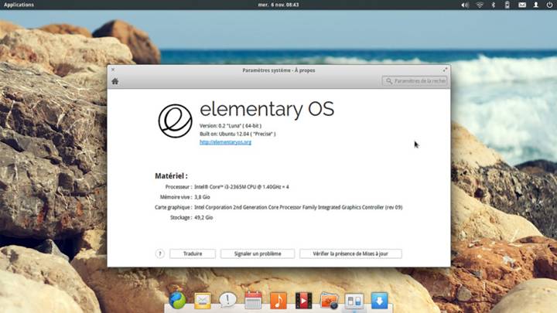Open the elementaryos.org link
The image size is (557, 313).
point(225,142)
